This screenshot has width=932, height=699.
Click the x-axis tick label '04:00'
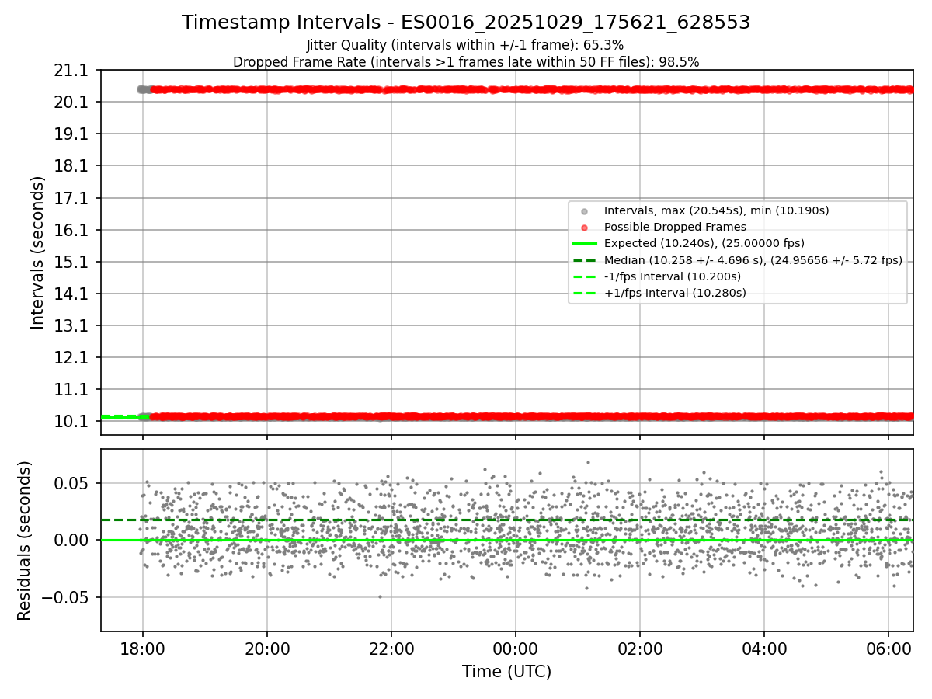[x=763, y=648]
